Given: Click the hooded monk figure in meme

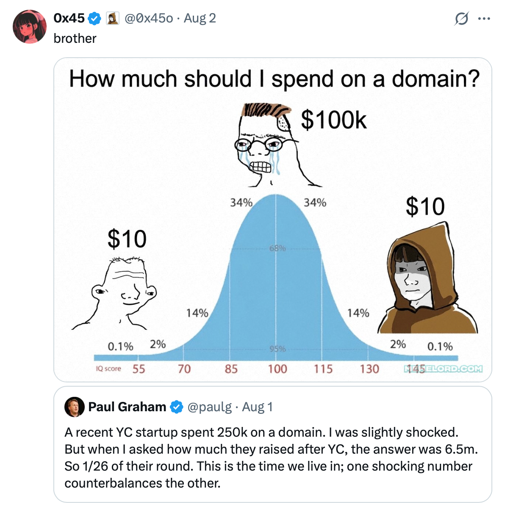Looking at the screenshot, I should [x=427, y=280].
